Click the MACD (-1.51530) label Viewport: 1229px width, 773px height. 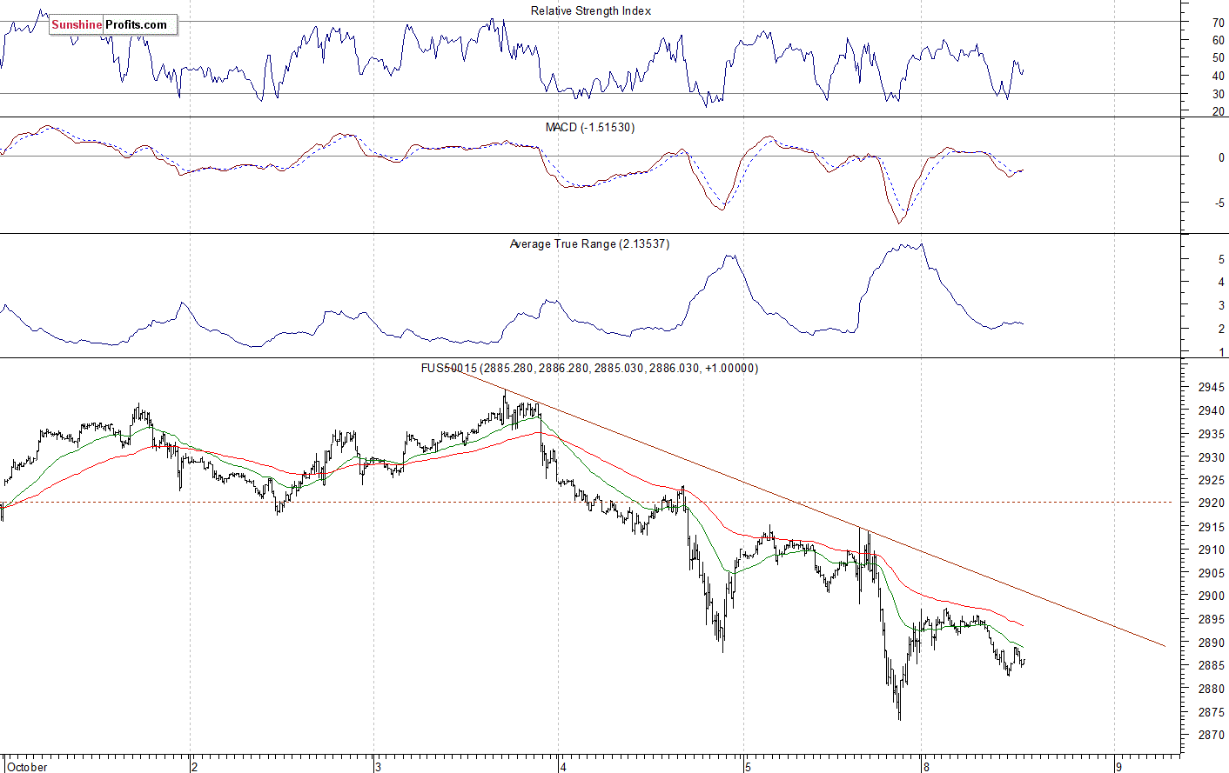click(590, 127)
